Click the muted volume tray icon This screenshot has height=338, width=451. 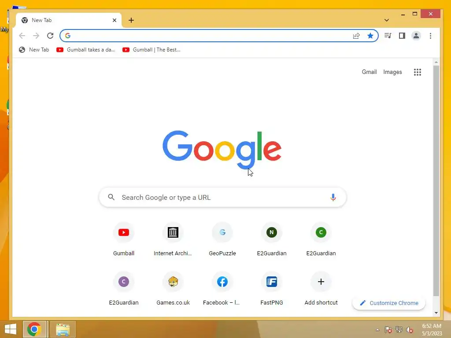(x=410, y=330)
